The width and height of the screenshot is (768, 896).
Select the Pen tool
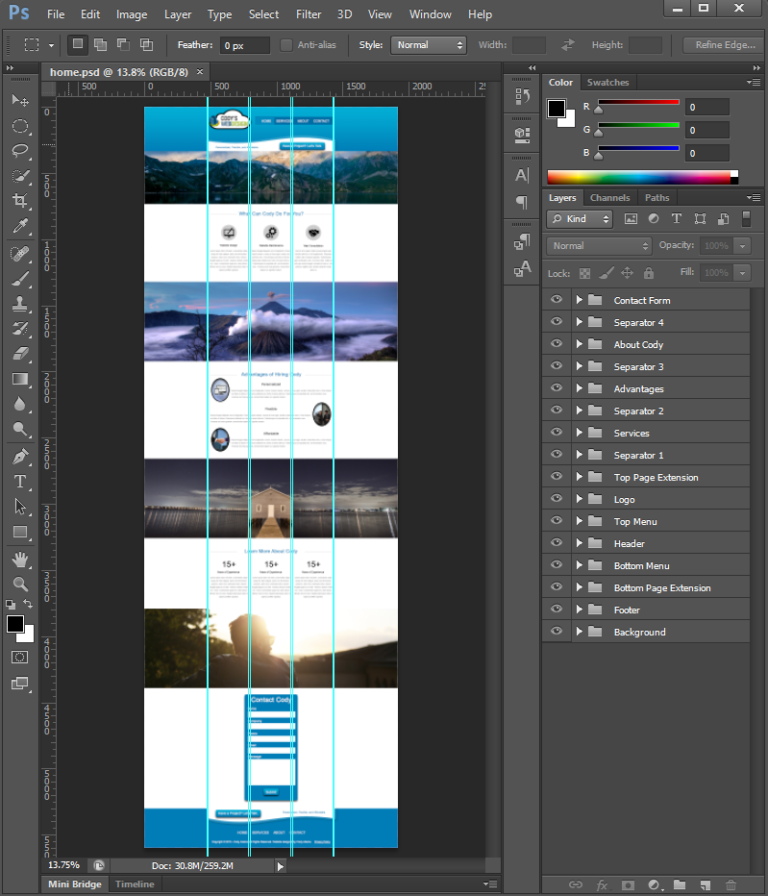point(19,457)
